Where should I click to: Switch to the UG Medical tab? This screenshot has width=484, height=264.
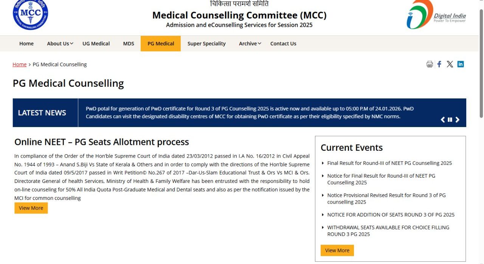[x=96, y=43]
